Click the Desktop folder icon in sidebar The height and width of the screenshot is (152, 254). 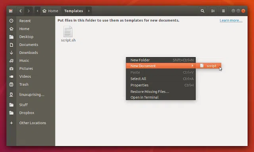tap(12, 37)
